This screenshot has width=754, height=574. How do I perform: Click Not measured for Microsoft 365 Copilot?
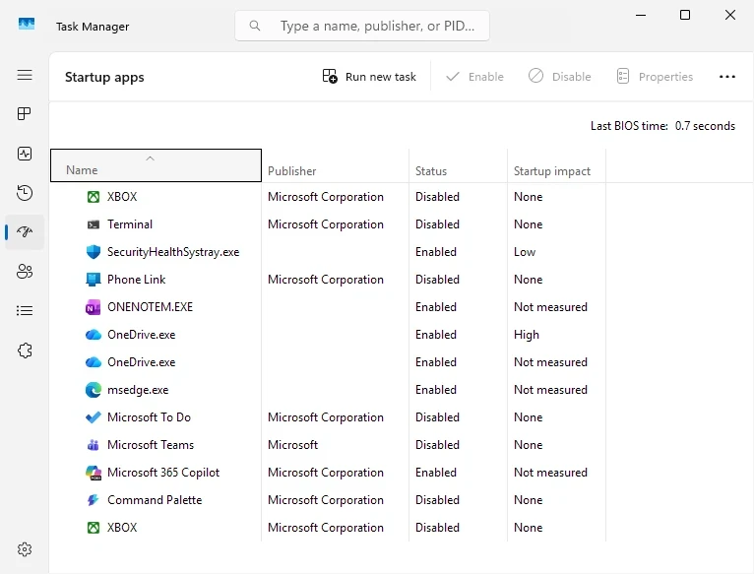coord(550,473)
